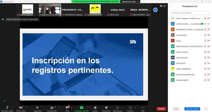212x112 pixels.
Task: Collapse the Participantes panel chevron
Action: coord(171,6)
